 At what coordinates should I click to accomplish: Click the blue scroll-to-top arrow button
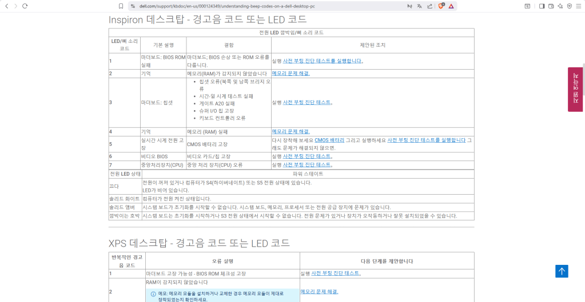pos(562,271)
